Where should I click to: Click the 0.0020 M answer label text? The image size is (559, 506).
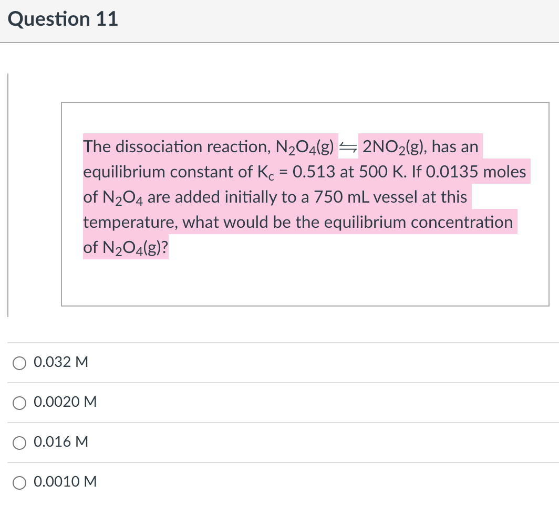pos(64,402)
